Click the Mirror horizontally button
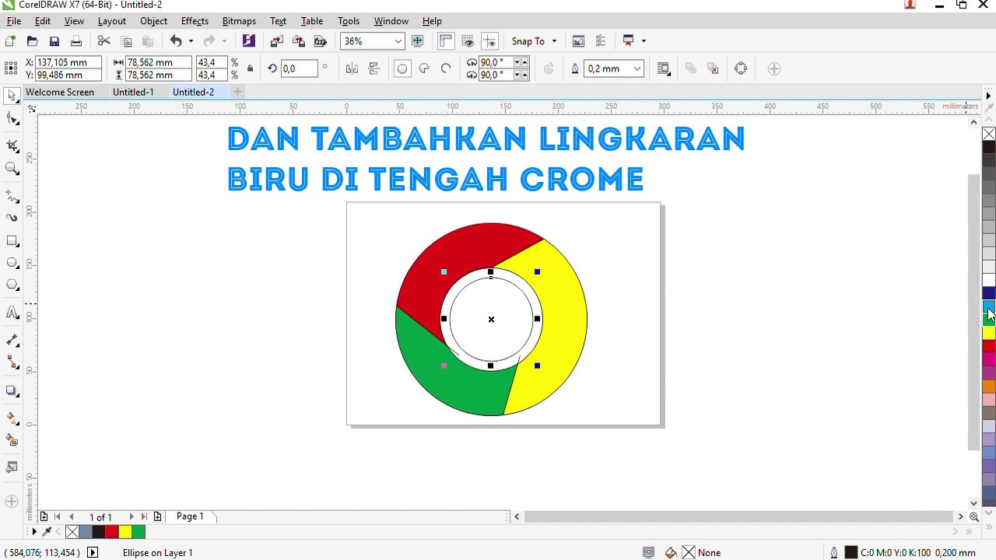The height and width of the screenshot is (560, 996). pyautogui.click(x=352, y=68)
